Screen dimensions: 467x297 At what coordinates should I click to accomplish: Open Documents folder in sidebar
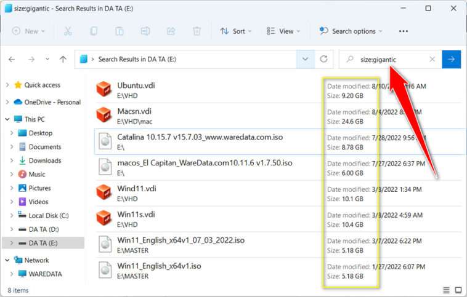coord(45,147)
